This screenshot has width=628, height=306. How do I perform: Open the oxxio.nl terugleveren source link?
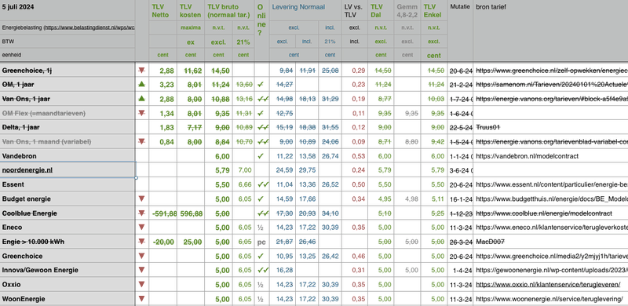(548, 285)
